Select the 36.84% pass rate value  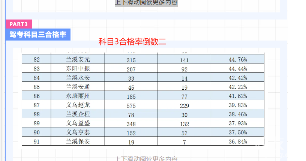[237, 141]
